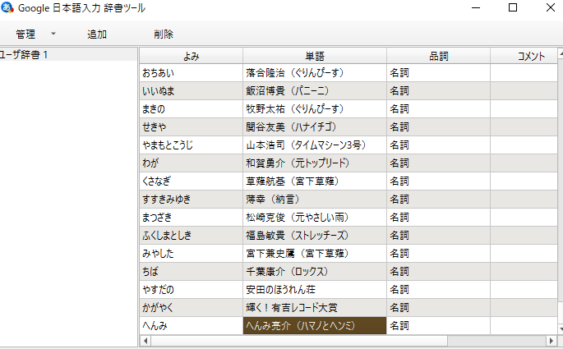
Task: Select the 関谷友美（ハナイチゴ） word cell
Action: 315,127
